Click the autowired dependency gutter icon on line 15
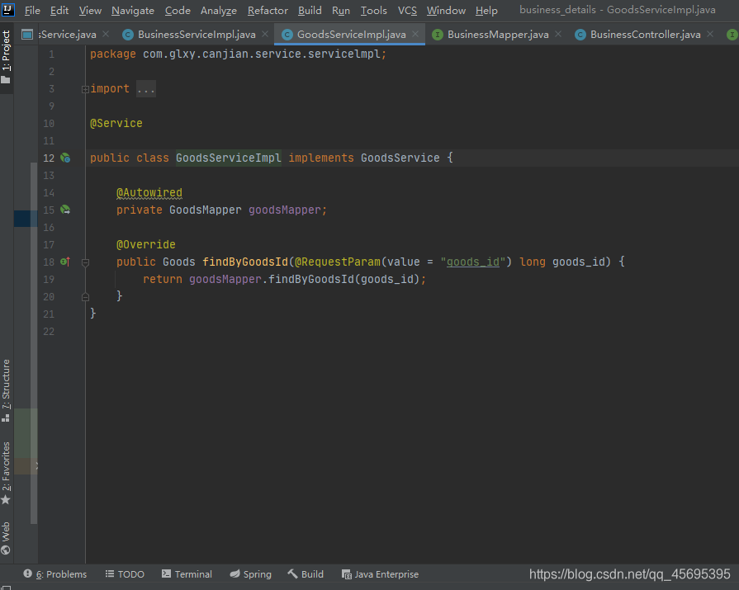739x590 pixels. 65,210
